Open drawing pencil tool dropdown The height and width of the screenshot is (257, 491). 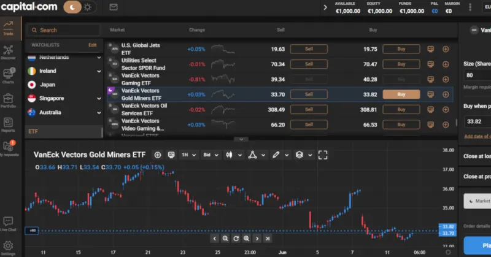[x=280, y=155]
